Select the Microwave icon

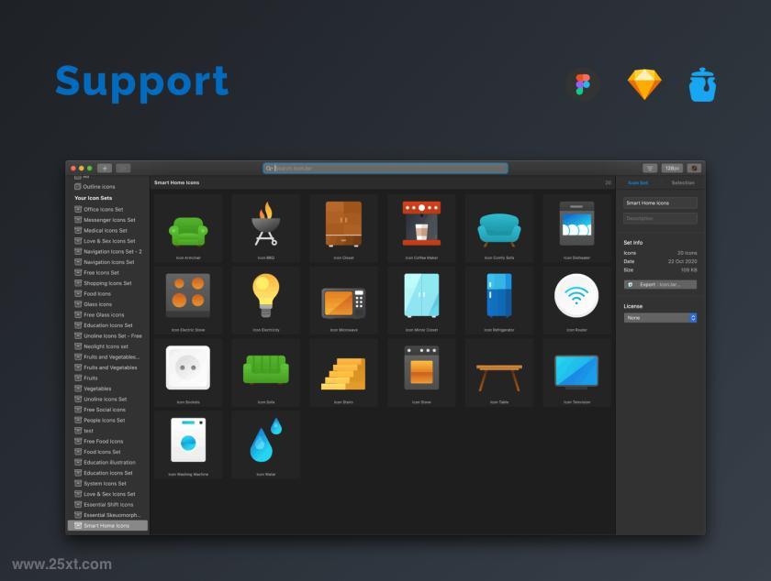coord(343,301)
